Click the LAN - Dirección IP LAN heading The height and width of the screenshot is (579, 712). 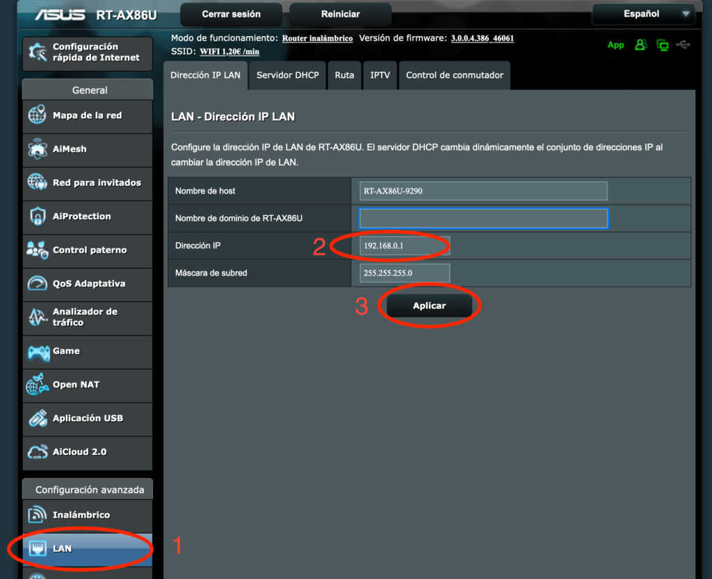[x=233, y=117]
